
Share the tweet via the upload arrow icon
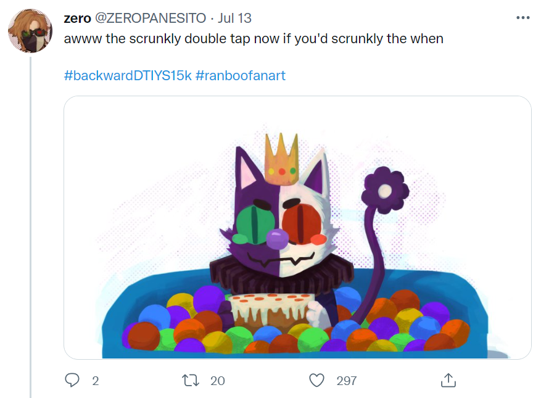448,381
